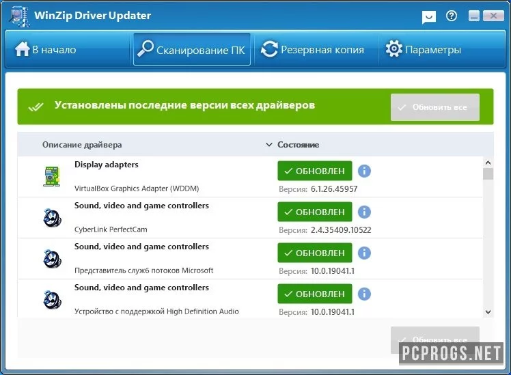The height and width of the screenshot is (375, 511).
Task: Click the Описание драйвера column header
Action: point(82,145)
